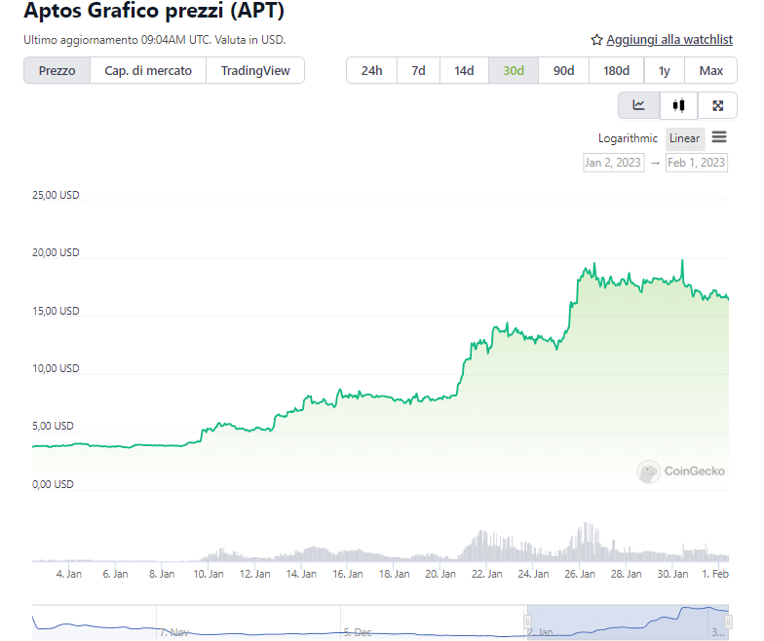This screenshot has height=641, width=764.
Task: Switch to TradingView tab
Action: 255,70
